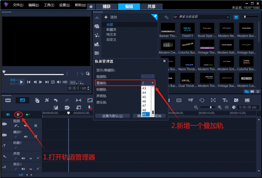The height and width of the screenshot is (178, 262).
Task: Zoom out the timeline
Action: click(196, 107)
